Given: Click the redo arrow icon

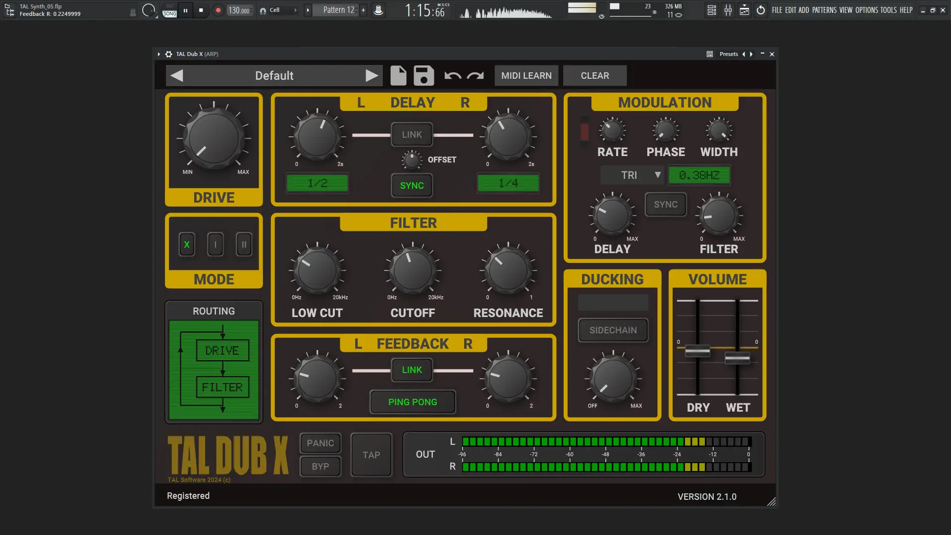Looking at the screenshot, I should [475, 76].
